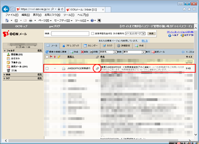The image size is (199, 144).
Task: Open the セーフティ(S) command bar dropdown
Action: pos(63,21)
